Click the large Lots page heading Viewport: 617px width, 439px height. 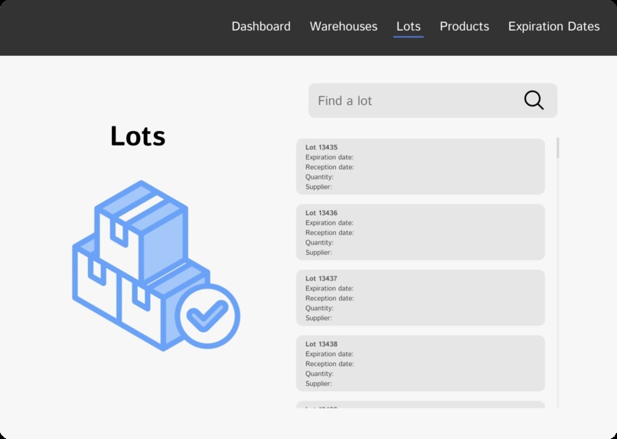click(x=138, y=136)
